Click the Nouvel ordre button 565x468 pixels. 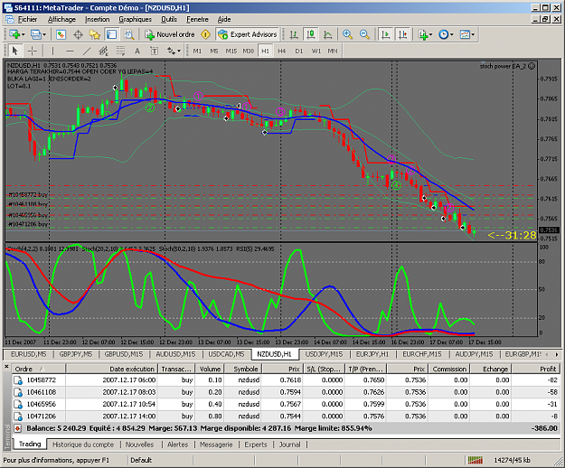coord(170,34)
